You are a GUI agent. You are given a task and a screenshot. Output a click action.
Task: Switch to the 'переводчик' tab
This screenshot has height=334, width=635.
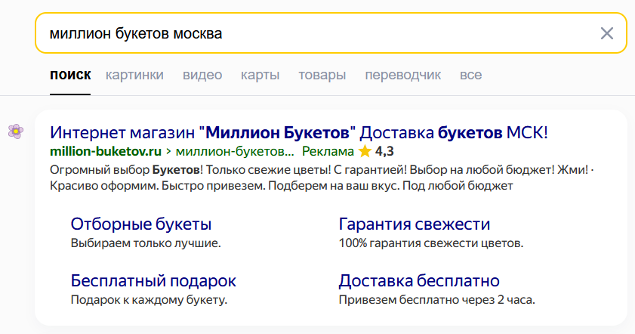403,75
